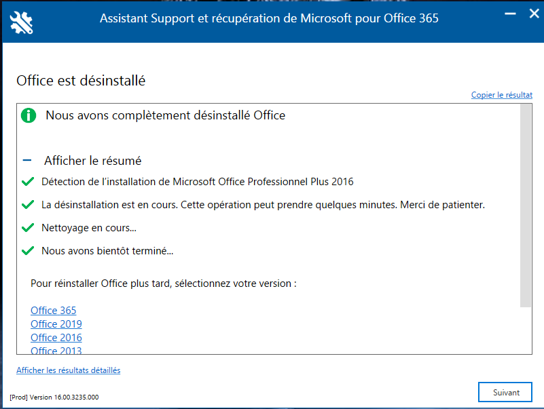Click the Suivant button
544x409 pixels.
pos(505,392)
